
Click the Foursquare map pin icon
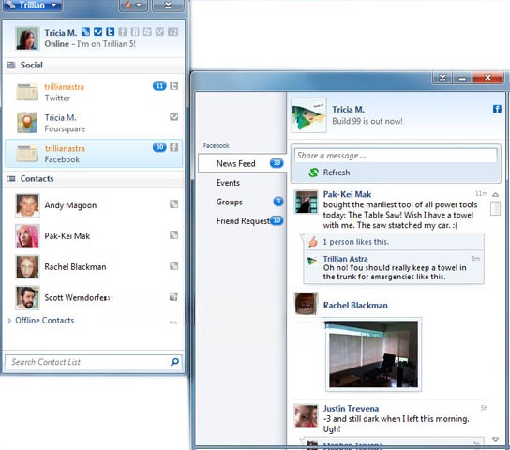[x=27, y=123]
